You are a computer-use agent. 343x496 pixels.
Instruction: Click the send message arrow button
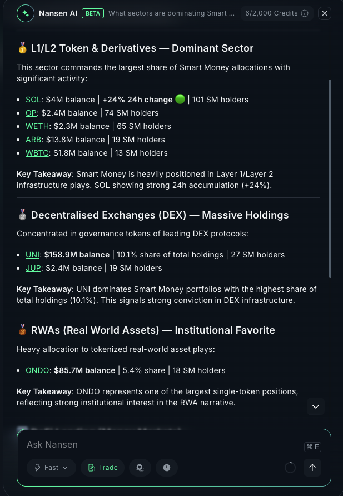(x=312, y=468)
